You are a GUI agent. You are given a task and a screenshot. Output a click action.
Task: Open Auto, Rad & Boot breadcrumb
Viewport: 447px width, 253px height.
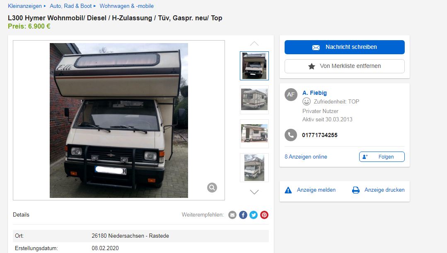[x=71, y=6]
